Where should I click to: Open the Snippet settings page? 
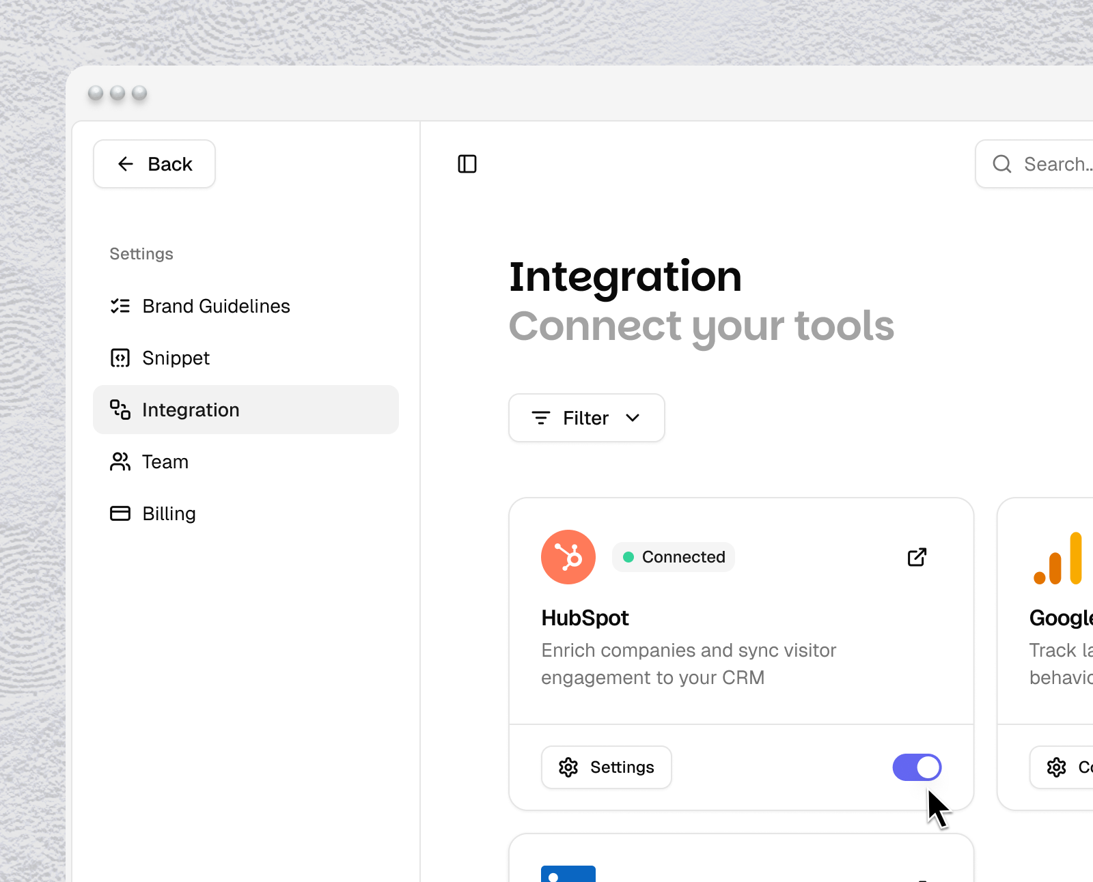(x=246, y=358)
